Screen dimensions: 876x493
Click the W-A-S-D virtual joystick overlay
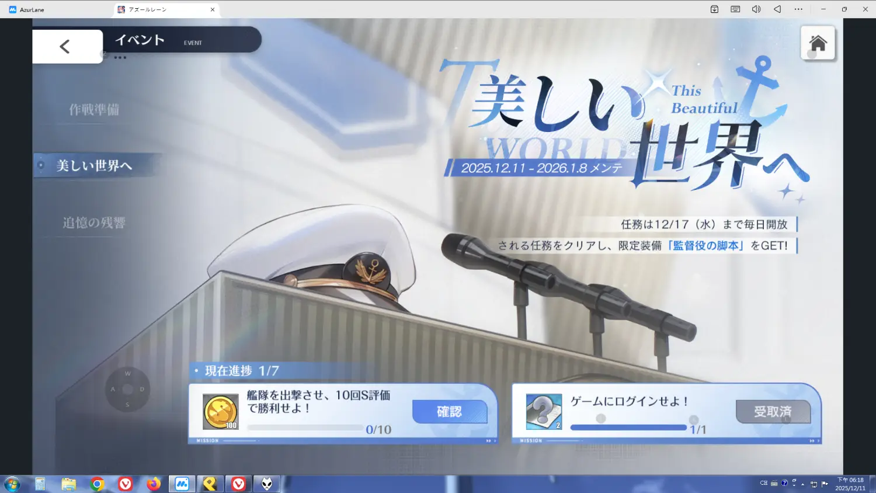(127, 389)
